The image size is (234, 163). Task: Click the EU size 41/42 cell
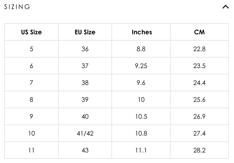tap(85, 134)
